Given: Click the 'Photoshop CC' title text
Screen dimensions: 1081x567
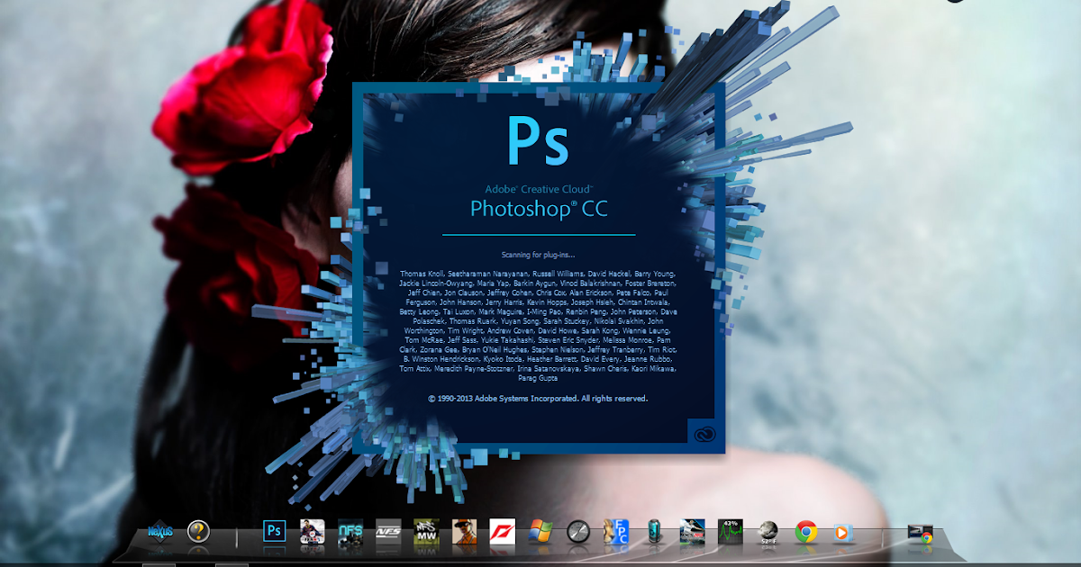Looking at the screenshot, I should (x=539, y=210).
